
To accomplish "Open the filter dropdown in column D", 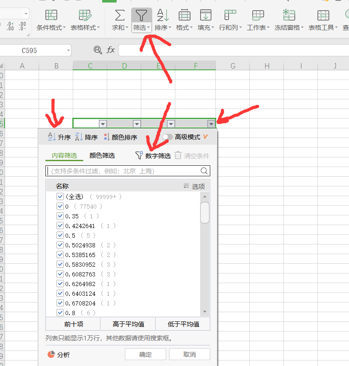I will point(137,124).
